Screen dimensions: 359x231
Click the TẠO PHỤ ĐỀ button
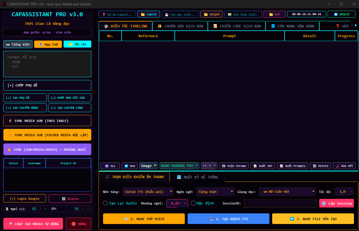[x=25, y=98]
